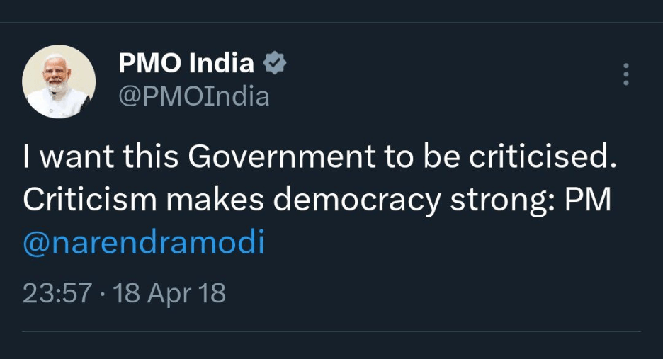Click the word "Criticism" starting line two
Viewport: 663px width, 359px height.
pyautogui.click(x=89, y=200)
